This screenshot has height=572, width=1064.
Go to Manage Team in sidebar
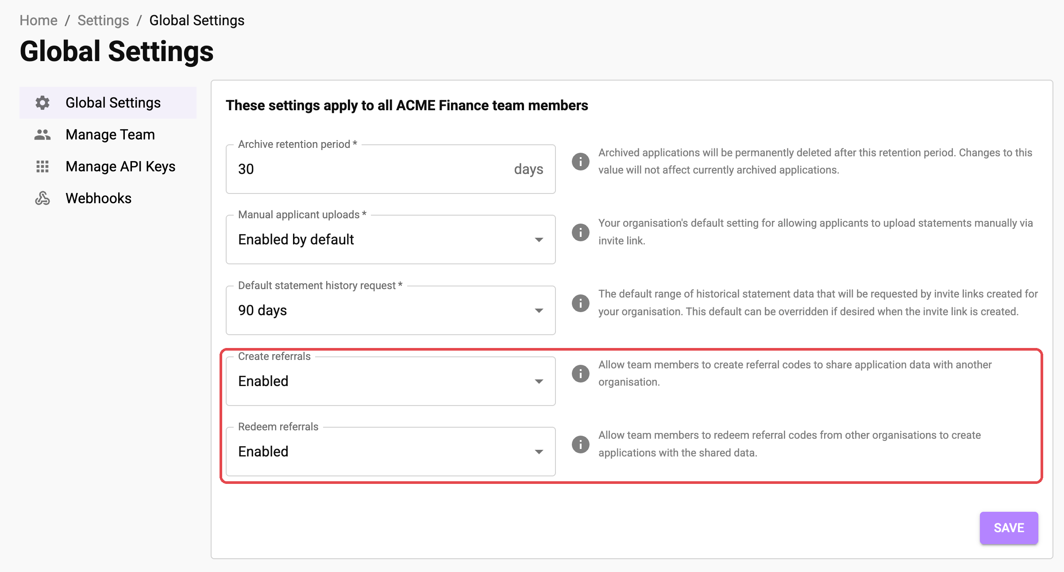[x=108, y=135]
